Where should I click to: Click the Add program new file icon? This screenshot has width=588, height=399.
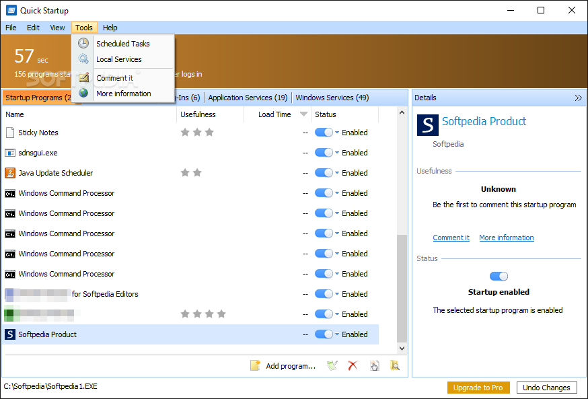click(x=255, y=365)
